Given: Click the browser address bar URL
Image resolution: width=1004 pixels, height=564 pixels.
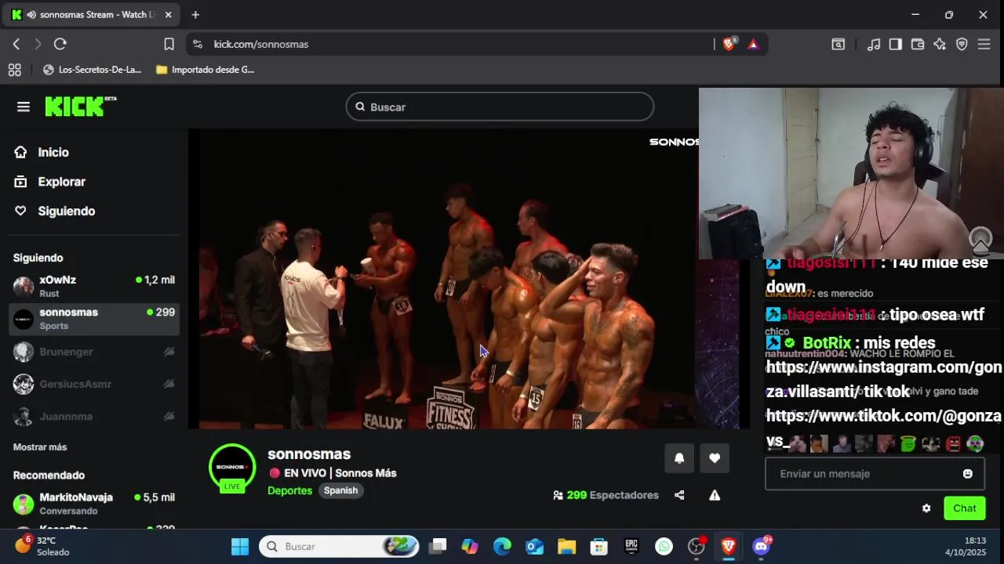Looking at the screenshot, I should 261,44.
